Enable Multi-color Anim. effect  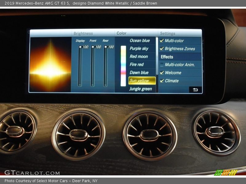[x=162, y=65]
